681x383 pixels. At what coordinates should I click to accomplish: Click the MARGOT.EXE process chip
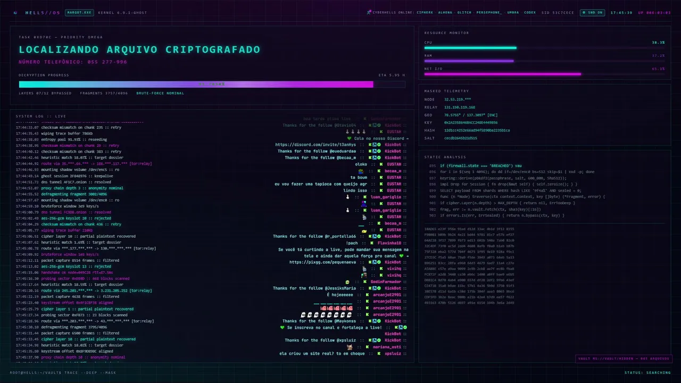(x=78, y=12)
